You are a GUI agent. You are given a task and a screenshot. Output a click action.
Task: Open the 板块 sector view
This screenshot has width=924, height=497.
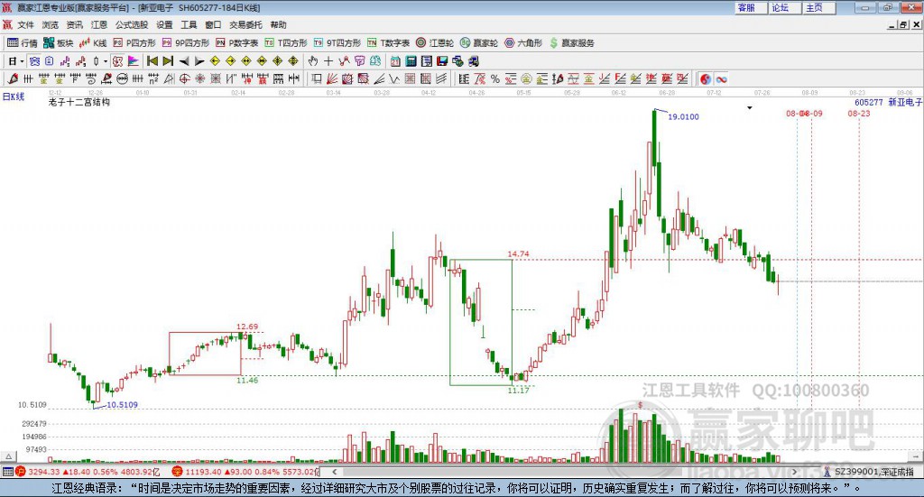click(58, 43)
